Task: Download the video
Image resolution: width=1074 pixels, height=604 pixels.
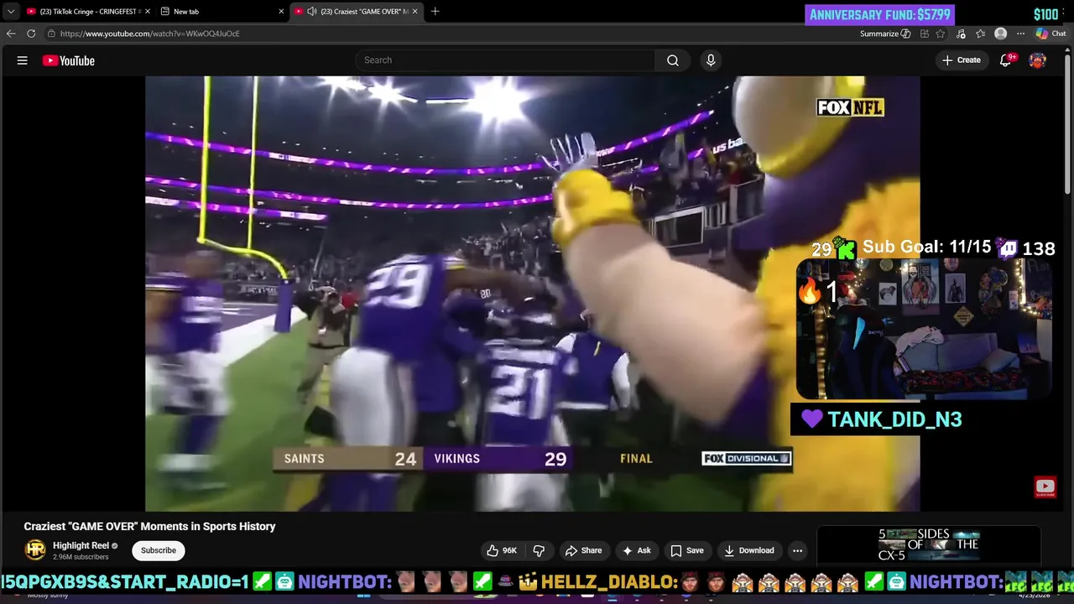Action: (x=749, y=550)
